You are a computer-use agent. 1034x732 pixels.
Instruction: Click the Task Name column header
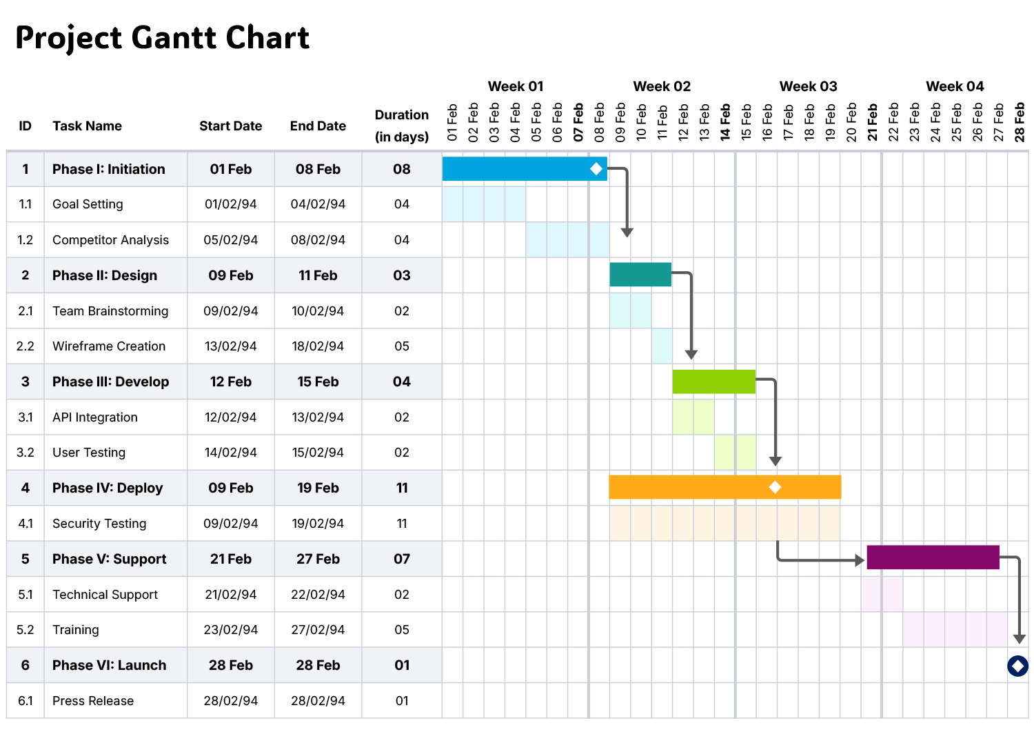(87, 126)
